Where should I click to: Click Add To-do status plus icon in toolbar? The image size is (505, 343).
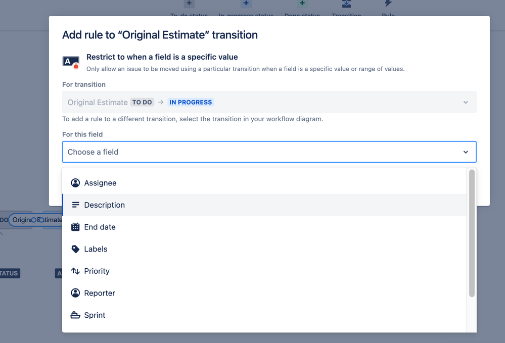189,3
